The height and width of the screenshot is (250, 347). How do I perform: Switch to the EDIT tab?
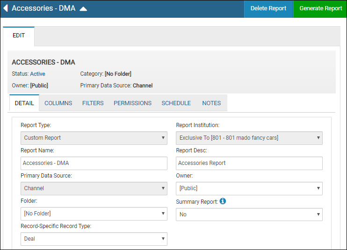pyautogui.click(x=19, y=36)
